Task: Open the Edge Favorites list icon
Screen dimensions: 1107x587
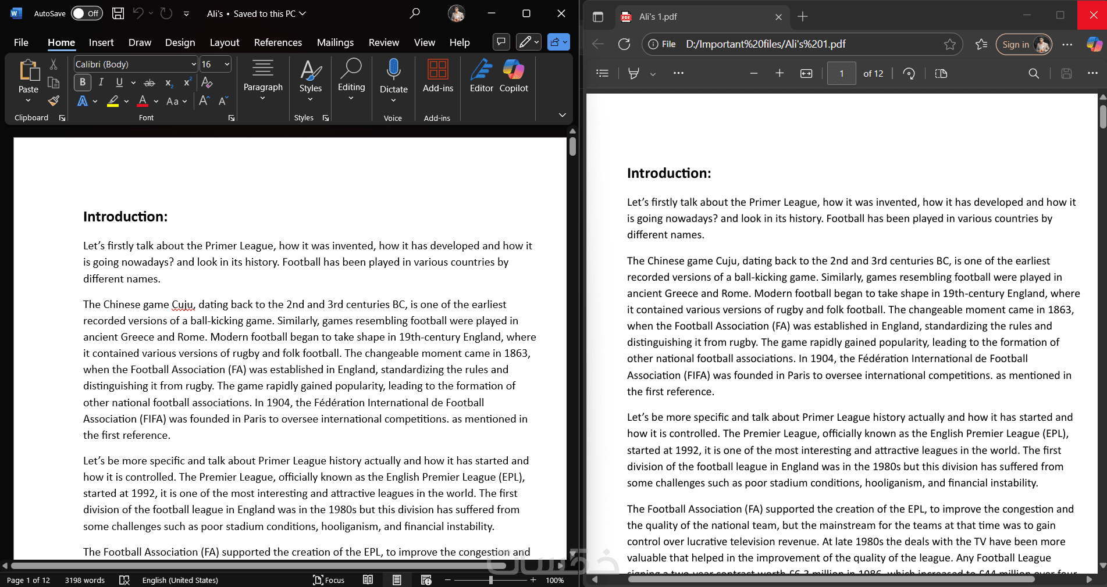Action: (x=981, y=44)
